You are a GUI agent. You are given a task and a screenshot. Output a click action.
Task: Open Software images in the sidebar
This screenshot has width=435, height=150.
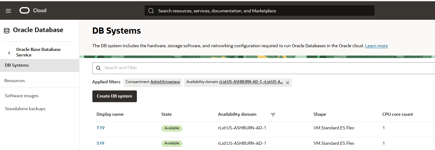coord(22,96)
